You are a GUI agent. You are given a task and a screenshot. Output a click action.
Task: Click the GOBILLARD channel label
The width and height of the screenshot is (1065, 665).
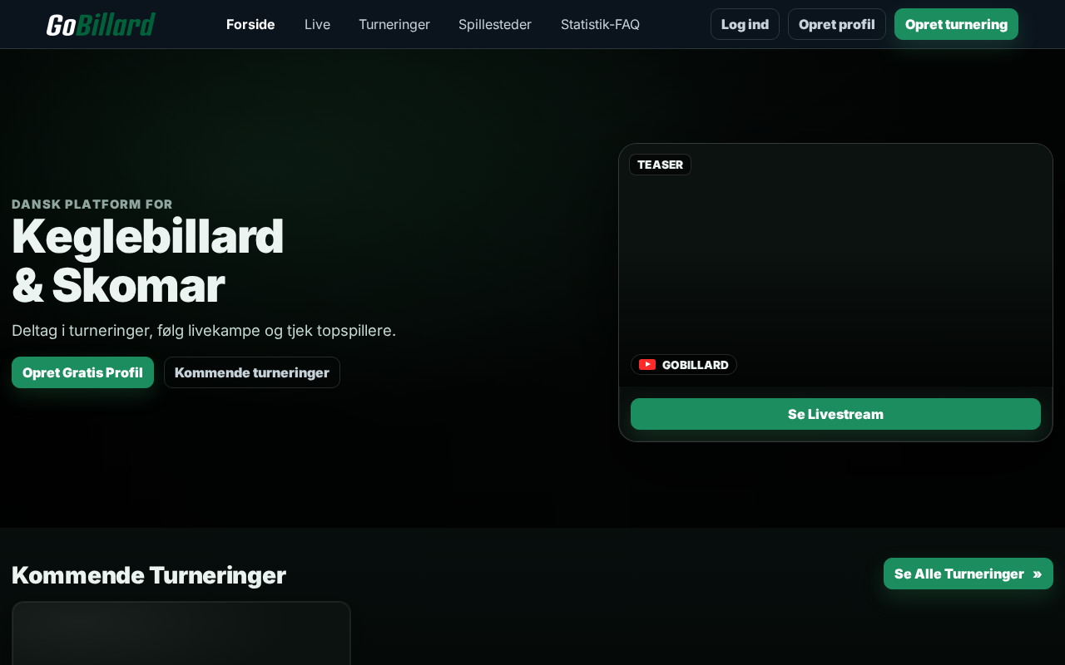pos(695,365)
